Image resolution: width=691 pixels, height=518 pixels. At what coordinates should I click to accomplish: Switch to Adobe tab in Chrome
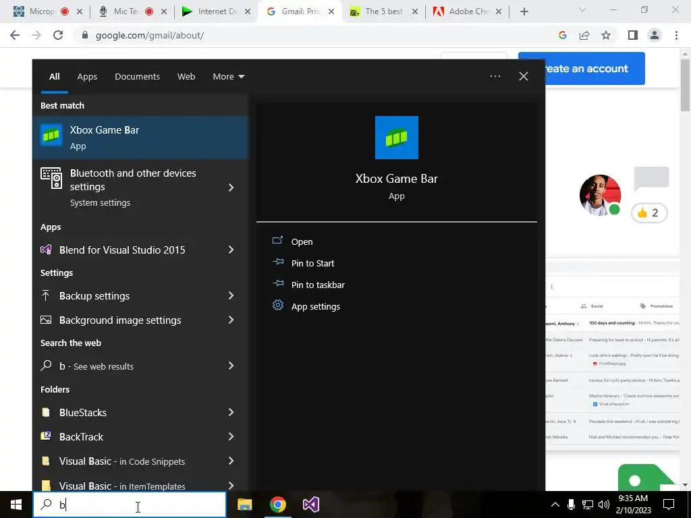tap(466, 11)
